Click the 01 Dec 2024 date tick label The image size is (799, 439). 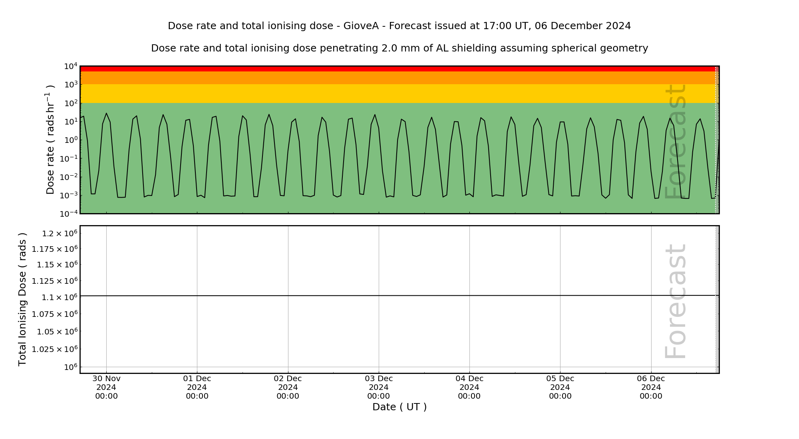[197, 387]
